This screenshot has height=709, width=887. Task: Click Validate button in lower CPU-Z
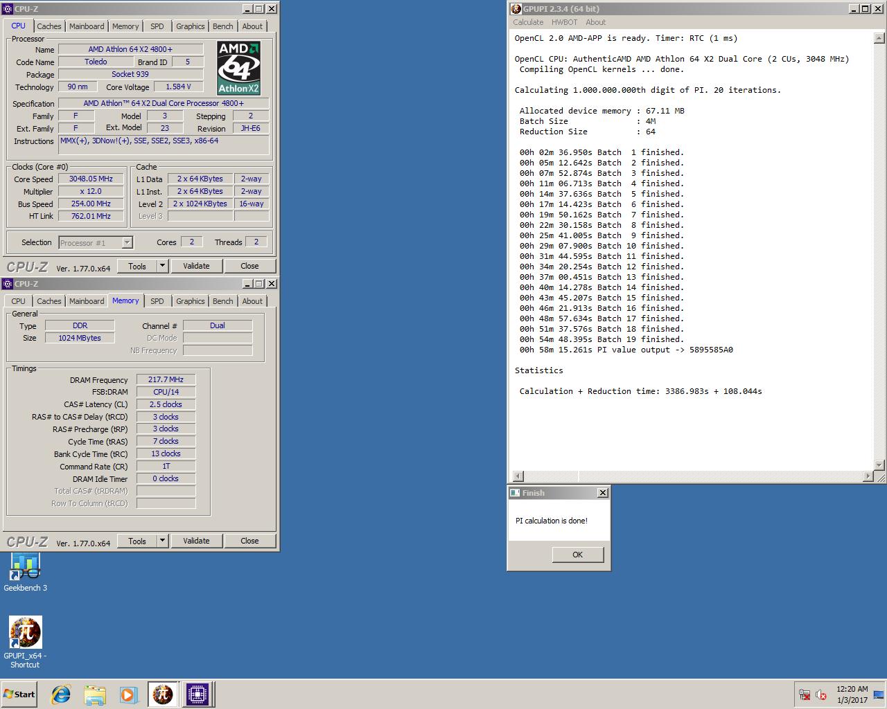196,541
